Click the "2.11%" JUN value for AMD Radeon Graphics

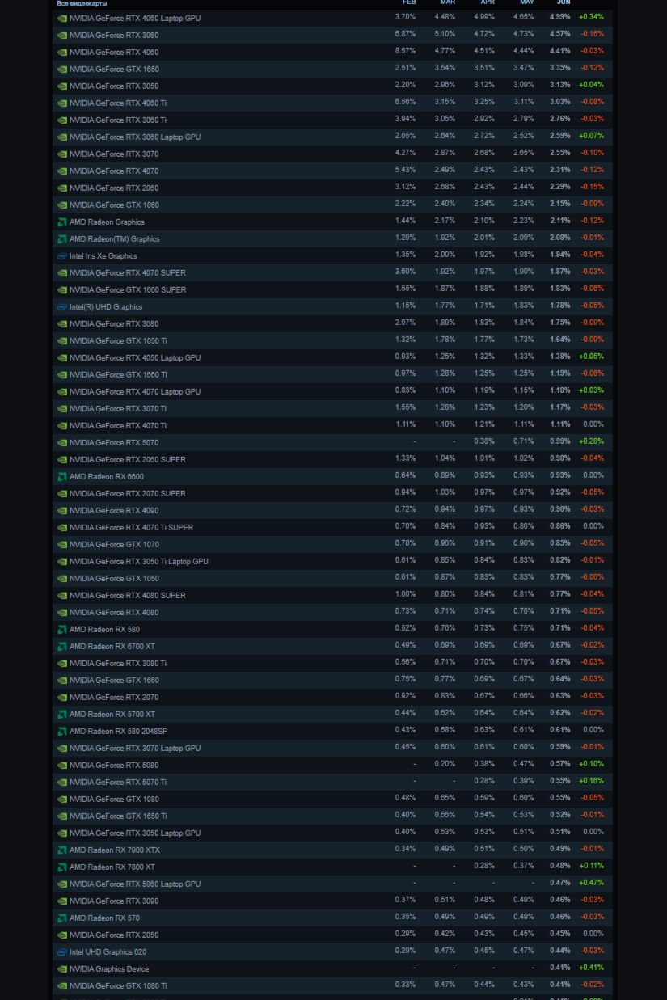(x=560, y=221)
